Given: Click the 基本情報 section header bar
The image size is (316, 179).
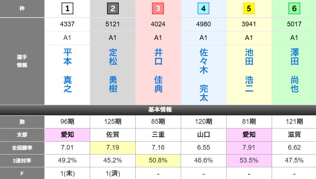Looking at the screenshot, I should (158, 110).
